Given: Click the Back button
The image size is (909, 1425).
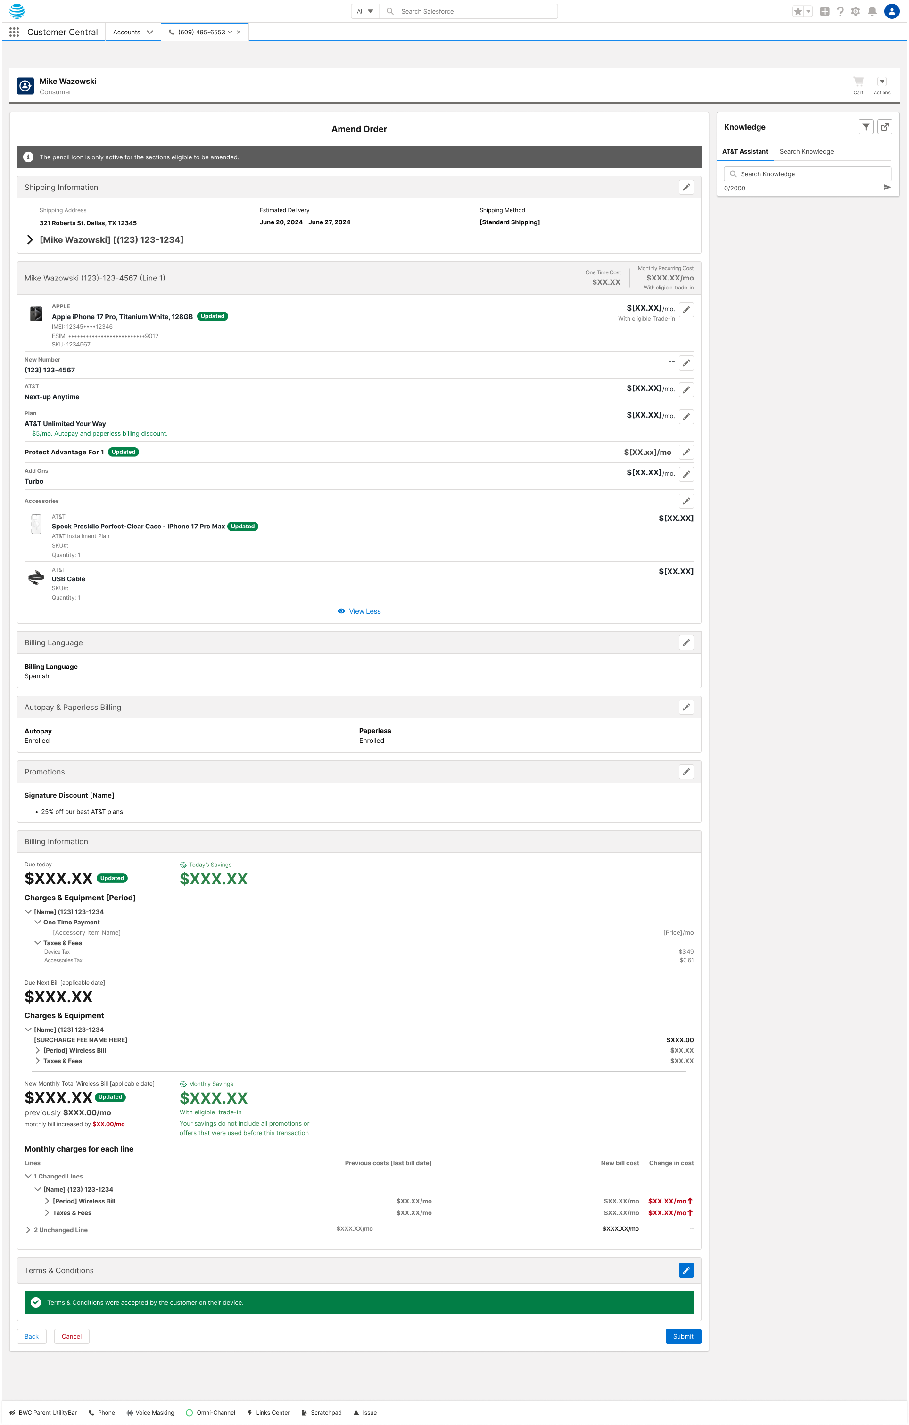Looking at the screenshot, I should pyautogui.click(x=32, y=1337).
